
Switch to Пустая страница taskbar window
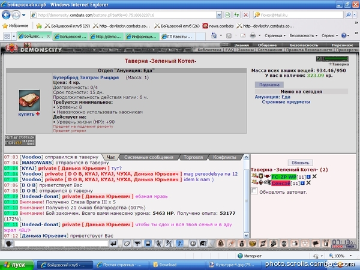pos(121,265)
